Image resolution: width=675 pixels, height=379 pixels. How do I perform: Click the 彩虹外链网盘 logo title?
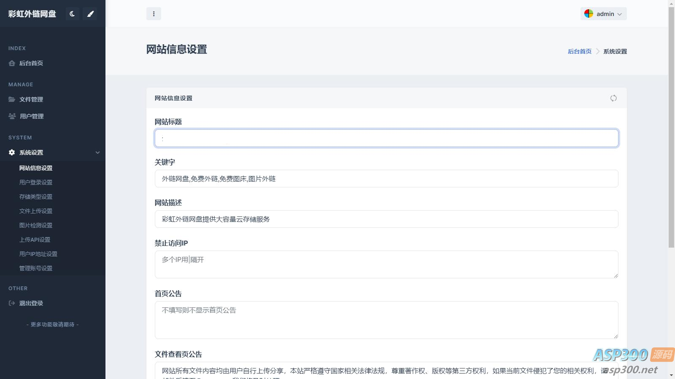tap(32, 14)
